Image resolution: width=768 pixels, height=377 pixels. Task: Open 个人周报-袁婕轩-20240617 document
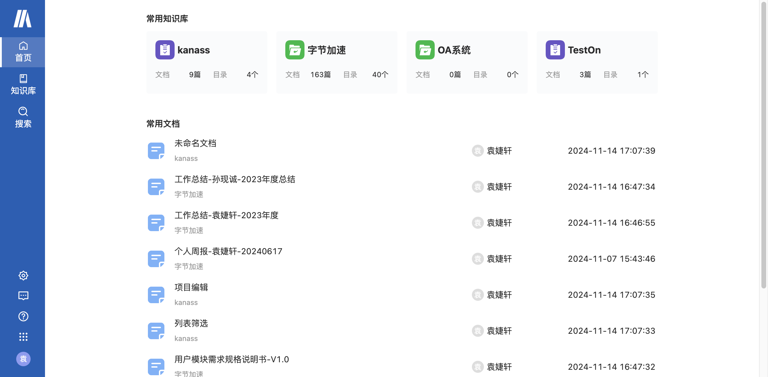pyautogui.click(x=228, y=252)
